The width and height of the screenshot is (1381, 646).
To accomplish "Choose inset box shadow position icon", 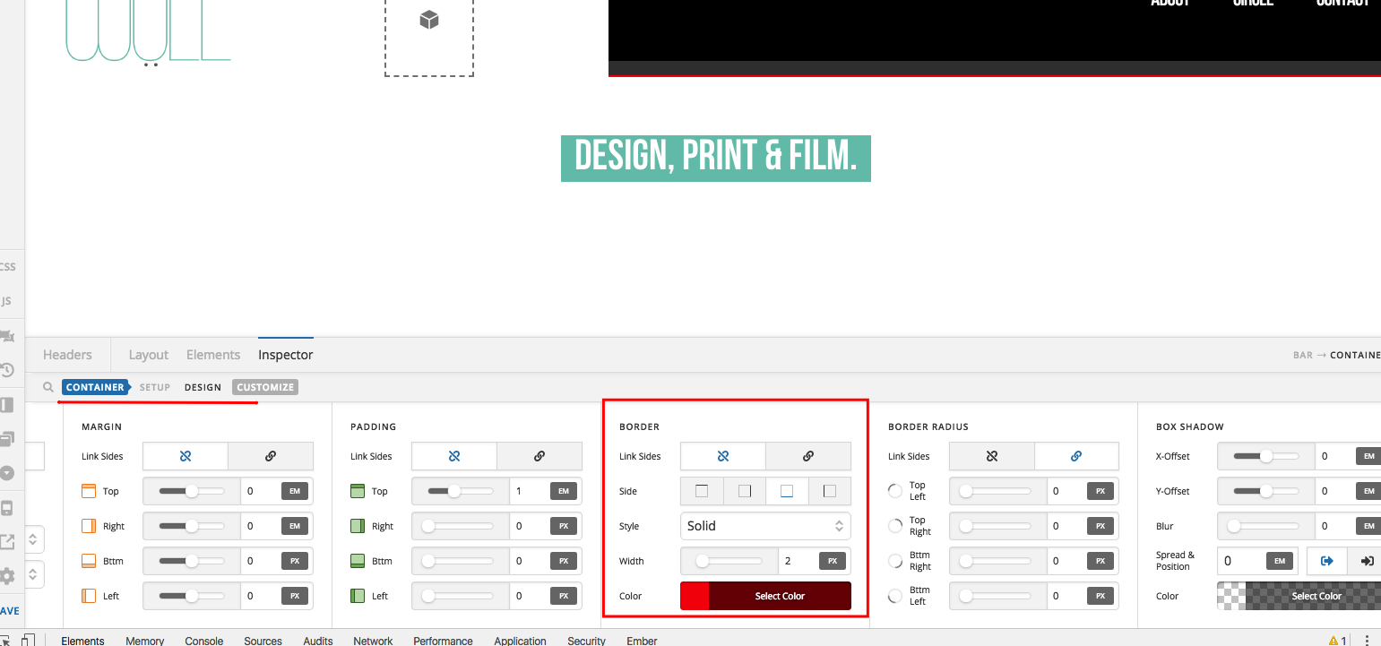I will pos(1367,561).
